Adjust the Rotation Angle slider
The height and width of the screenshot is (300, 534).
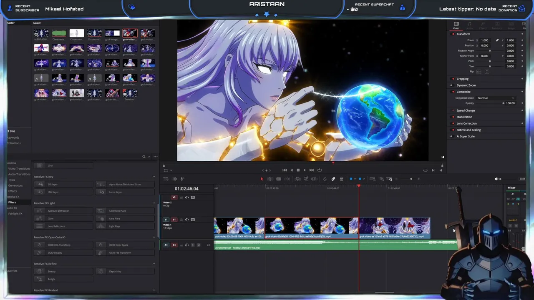[x=490, y=51]
